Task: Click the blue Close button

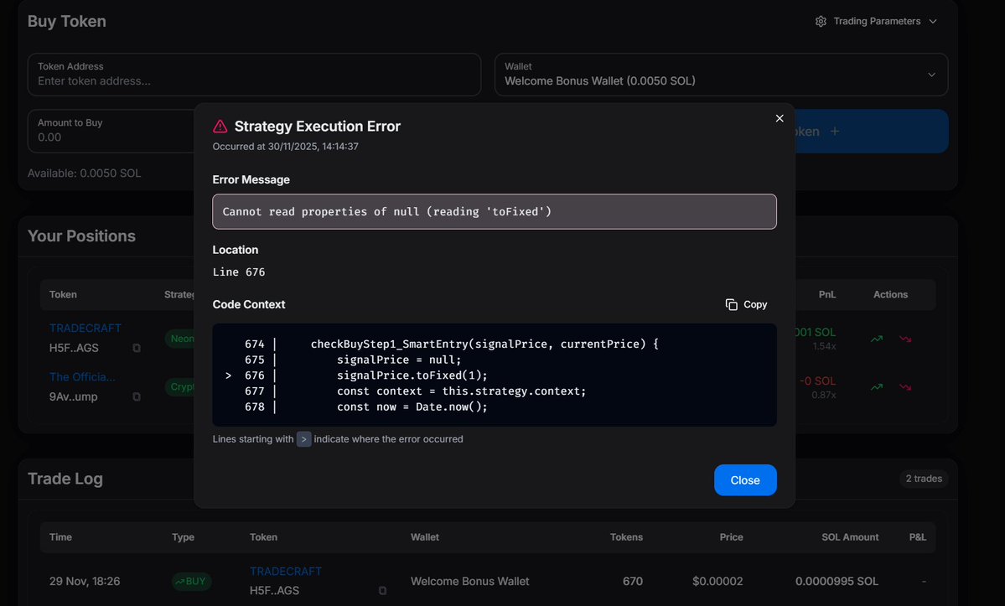Action: 745,479
